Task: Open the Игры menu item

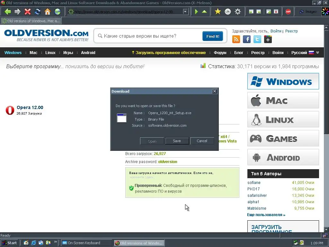Action: point(68,52)
